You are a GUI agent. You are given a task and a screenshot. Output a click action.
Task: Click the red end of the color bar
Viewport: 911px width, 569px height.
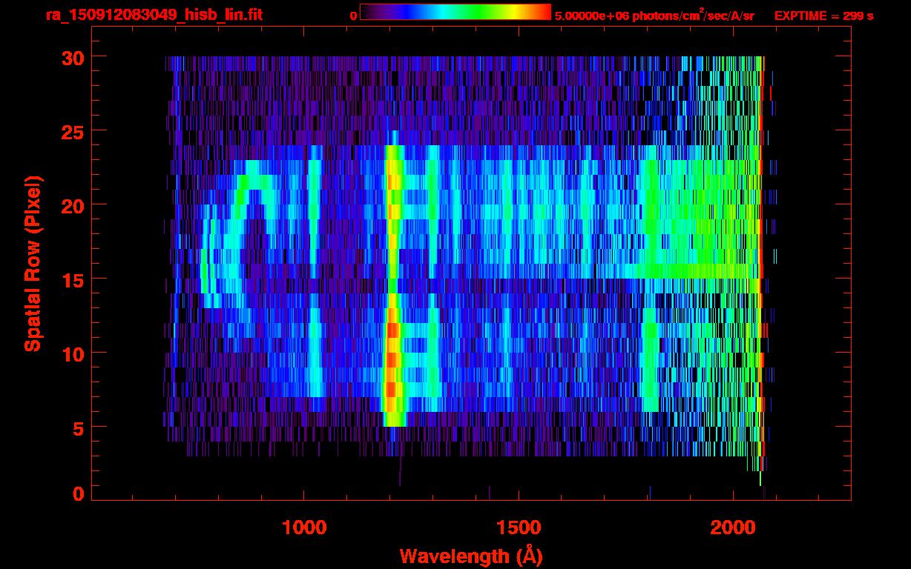click(545, 13)
